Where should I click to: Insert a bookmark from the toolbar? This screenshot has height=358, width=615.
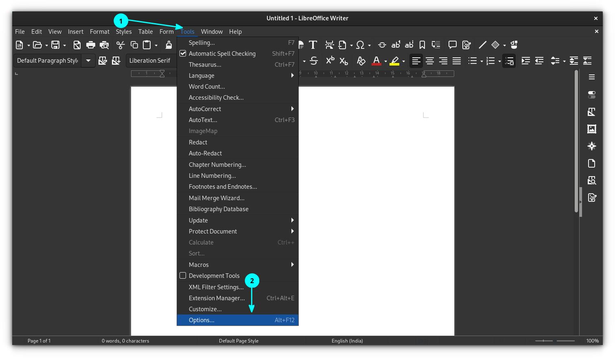click(x=422, y=45)
